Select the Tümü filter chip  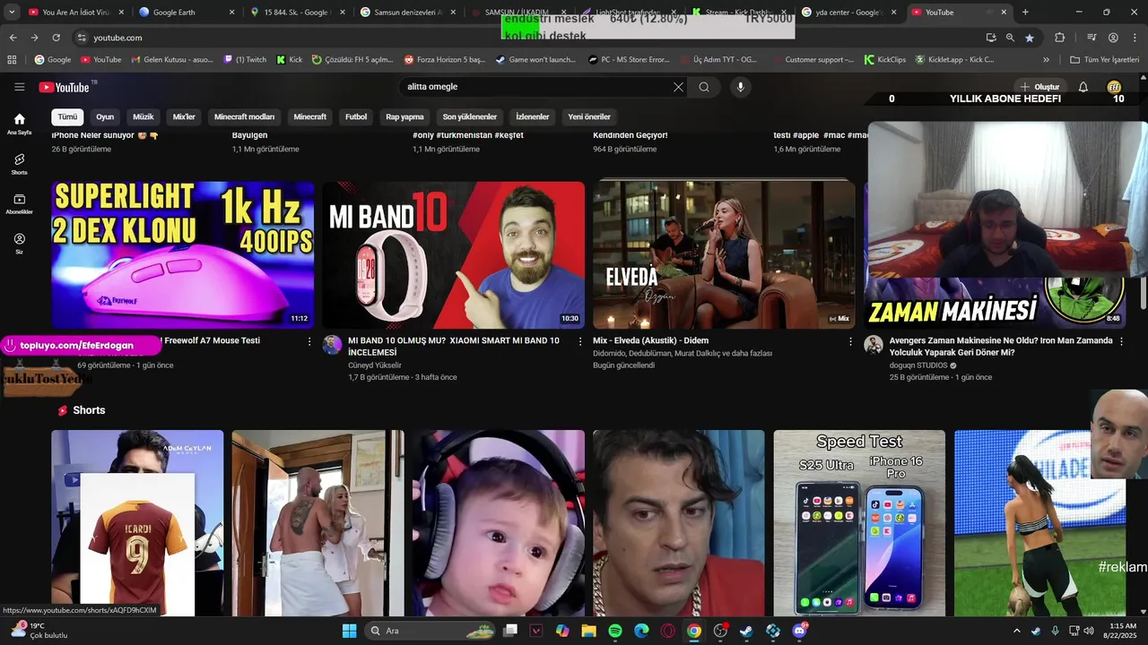67,117
